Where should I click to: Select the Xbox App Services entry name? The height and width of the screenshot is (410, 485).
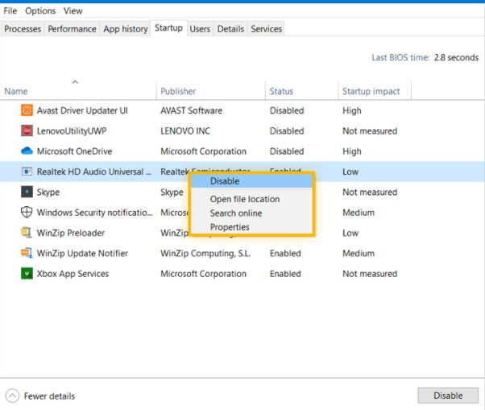(73, 274)
